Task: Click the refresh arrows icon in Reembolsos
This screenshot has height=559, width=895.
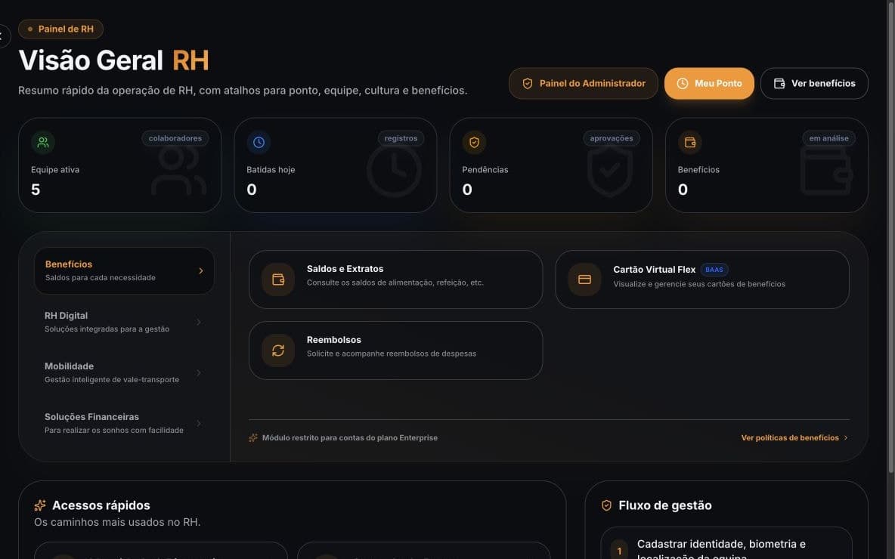Action: point(278,351)
